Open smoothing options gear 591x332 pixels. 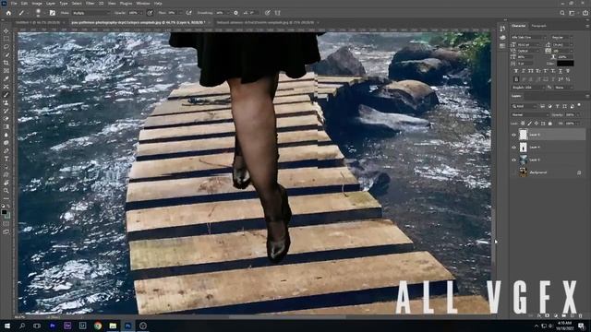click(236, 13)
